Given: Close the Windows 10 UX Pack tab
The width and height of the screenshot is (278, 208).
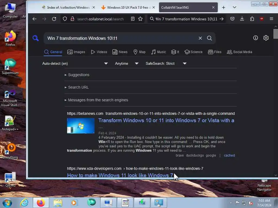Looking at the screenshot, I should click(154, 7).
